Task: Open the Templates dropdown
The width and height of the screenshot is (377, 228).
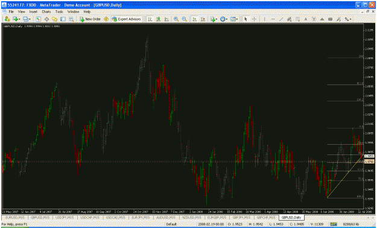Action: (x=234, y=19)
